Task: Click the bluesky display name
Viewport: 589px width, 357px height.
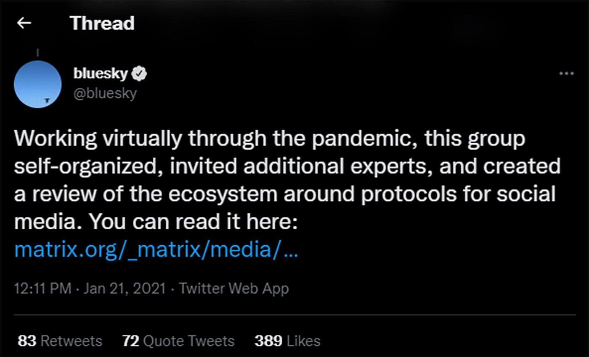Action: point(101,74)
